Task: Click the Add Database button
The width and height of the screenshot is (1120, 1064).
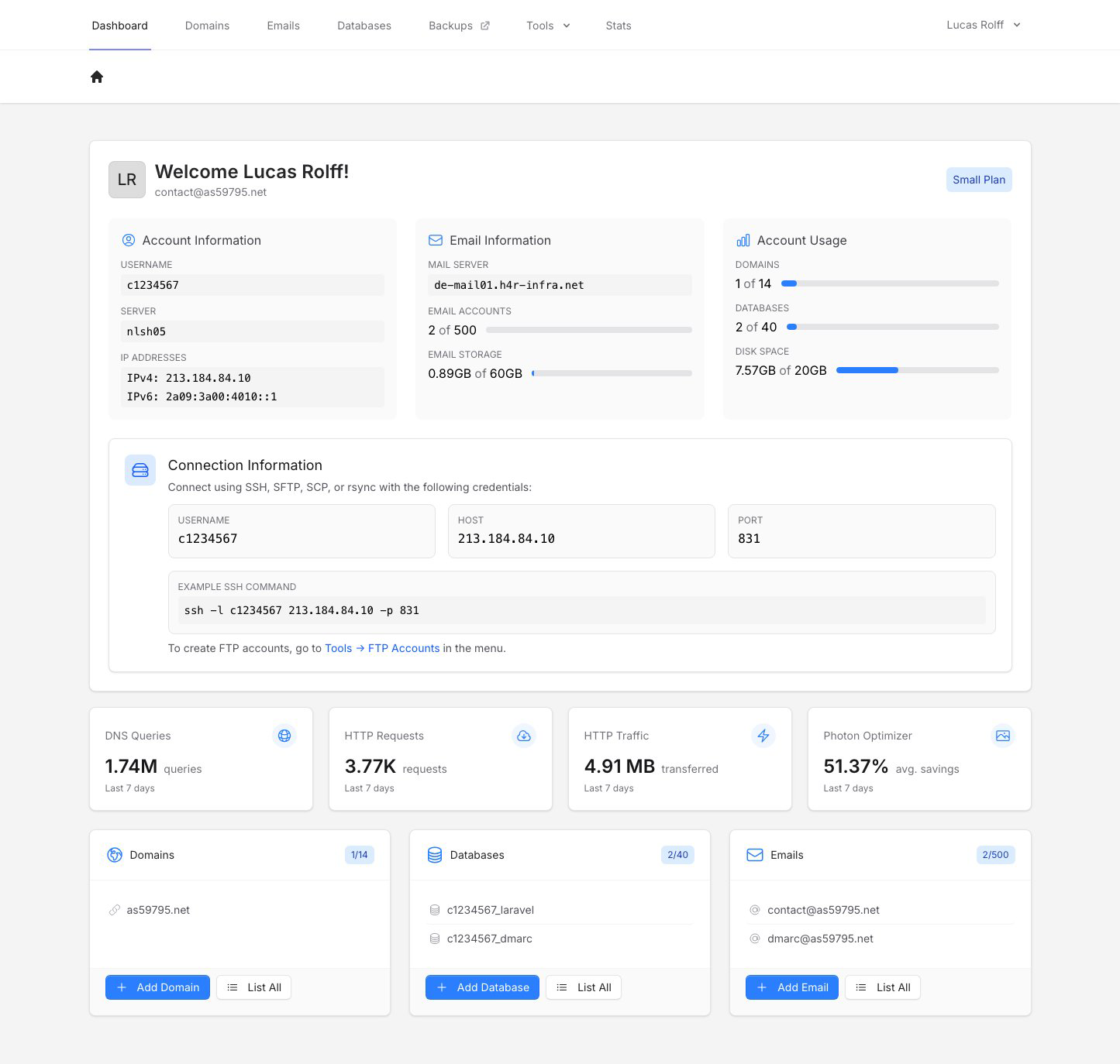Action: (482, 987)
